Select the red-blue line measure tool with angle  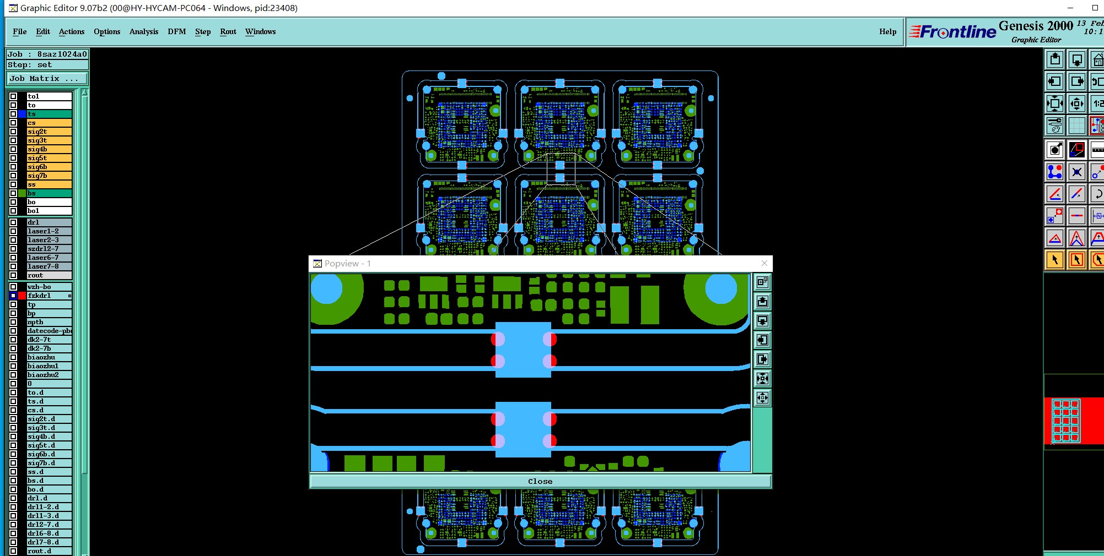(1055, 194)
